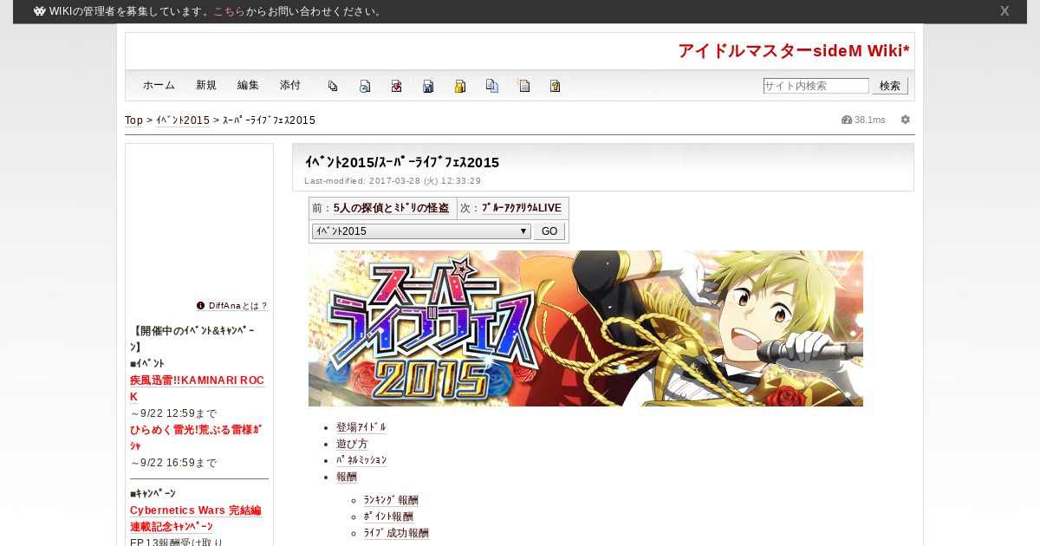Click the yellow question mark help icon
The height and width of the screenshot is (546, 1040).
(556, 86)
